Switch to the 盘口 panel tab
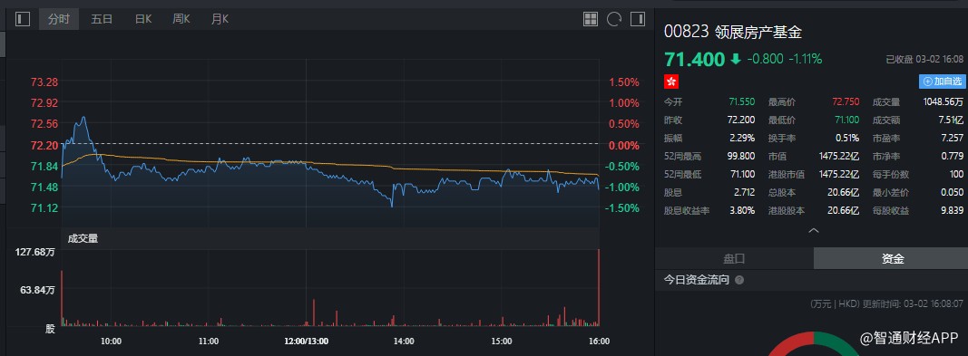 (x=734, y=259)
